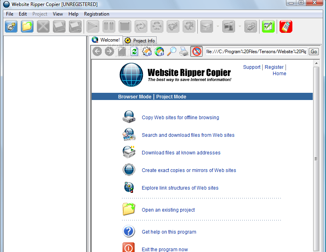Switch to the Project Info tab
This screenshot has height=252, width=326.
click(140, 41)
